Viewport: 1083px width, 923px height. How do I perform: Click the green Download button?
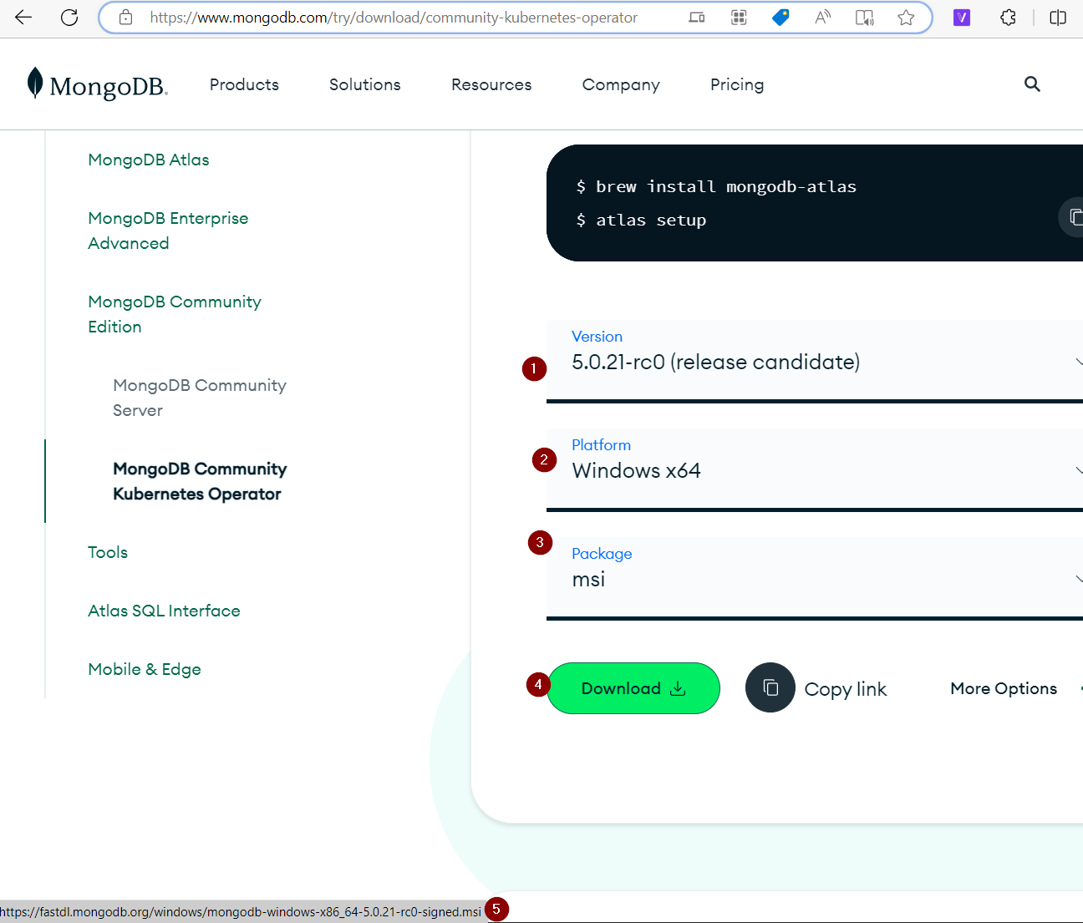tap(633, 687)
